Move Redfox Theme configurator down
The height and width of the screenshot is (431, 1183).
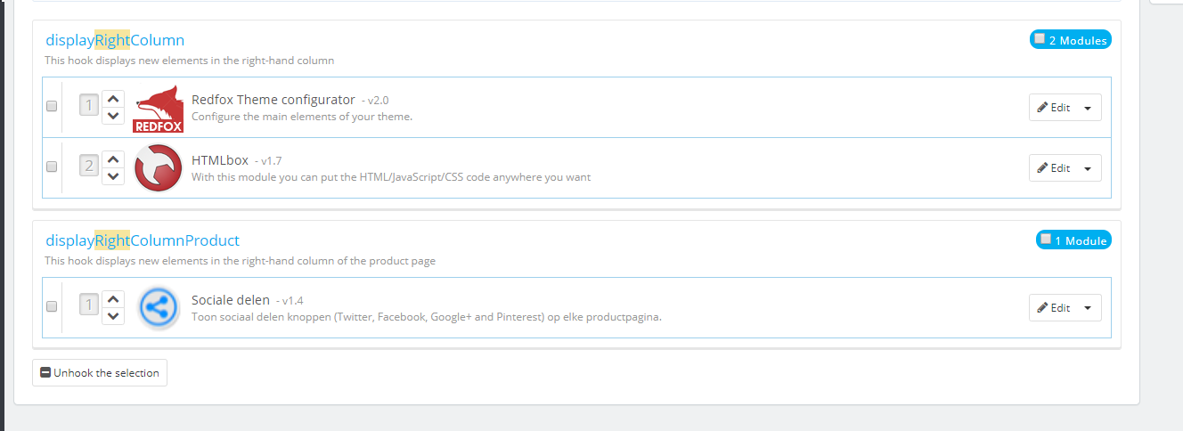113,115
